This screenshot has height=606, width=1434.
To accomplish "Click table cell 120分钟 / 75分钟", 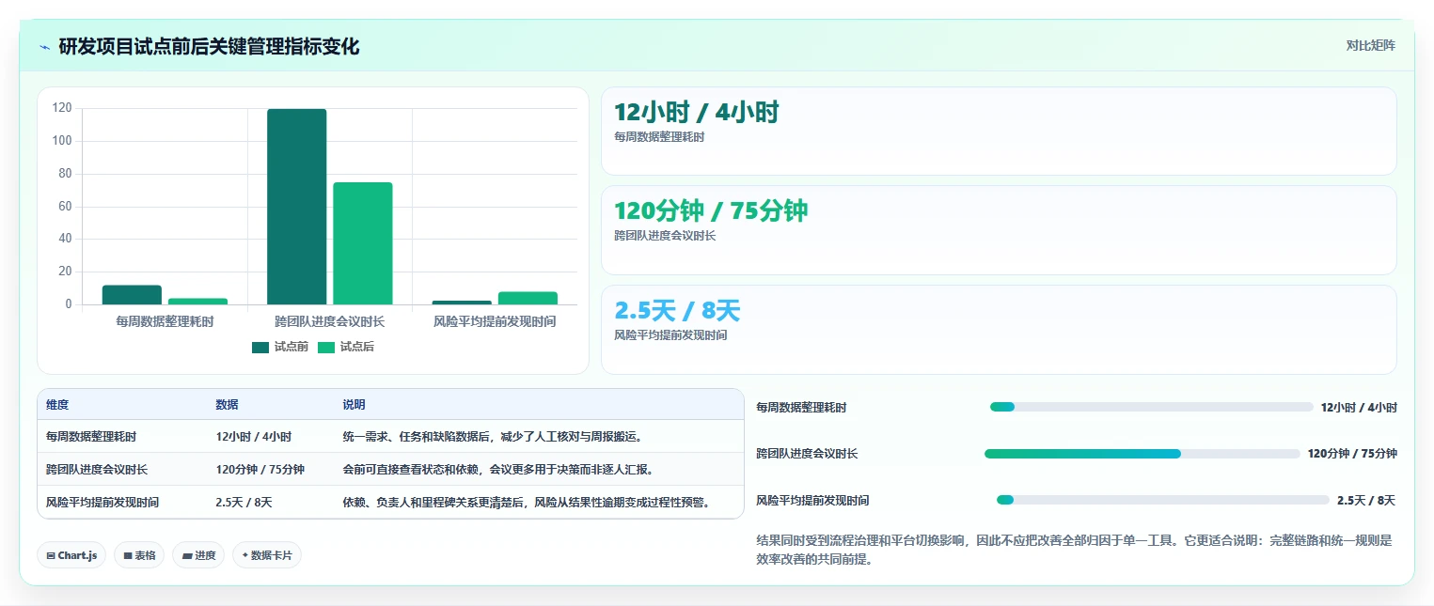I will (x=260, y=470).
